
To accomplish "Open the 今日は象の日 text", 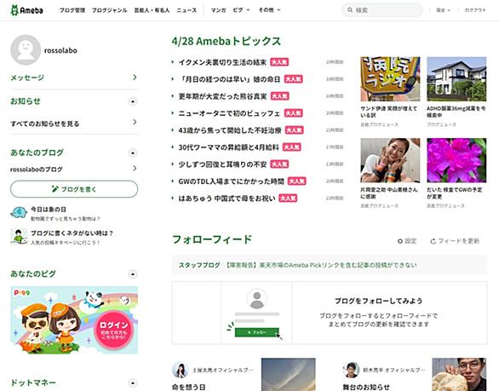I will pos(49,210).
